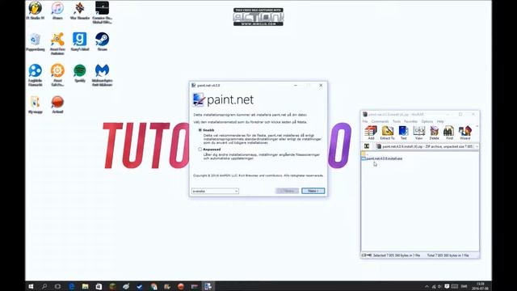Open FL Studio desktop shortcut
The image size is (517, 291).
(36, 11)
